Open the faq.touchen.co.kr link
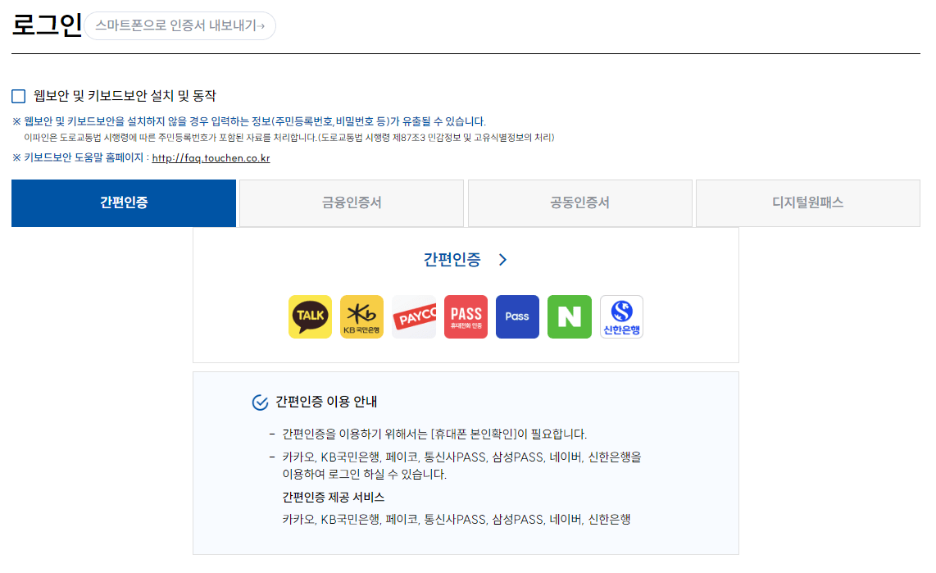This screenshot has height=573, width=936. pyautogui.click(x=211, y=158)
